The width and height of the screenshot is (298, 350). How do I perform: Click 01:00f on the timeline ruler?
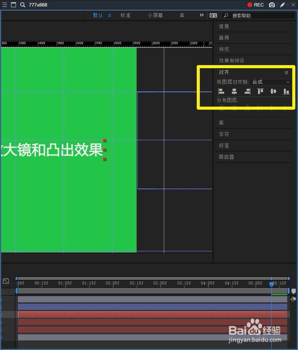click(x=65, y=283)
